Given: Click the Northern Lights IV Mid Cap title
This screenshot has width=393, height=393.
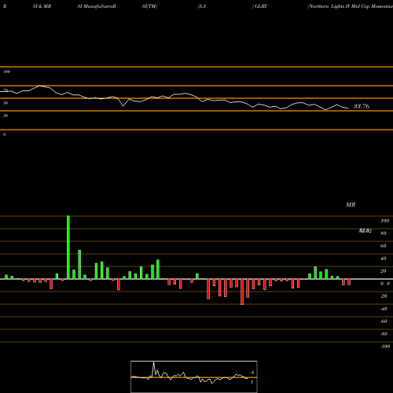Looking at the screenshot, I should pos(351,6).
